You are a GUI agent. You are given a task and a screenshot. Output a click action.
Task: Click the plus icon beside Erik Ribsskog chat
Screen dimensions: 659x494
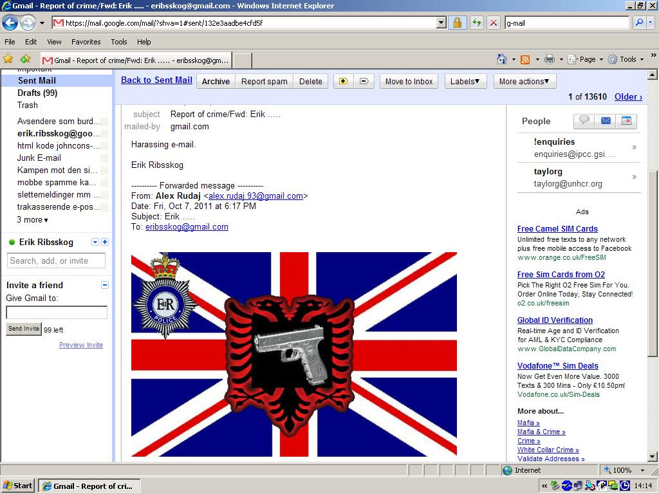(x=105, y=242)
